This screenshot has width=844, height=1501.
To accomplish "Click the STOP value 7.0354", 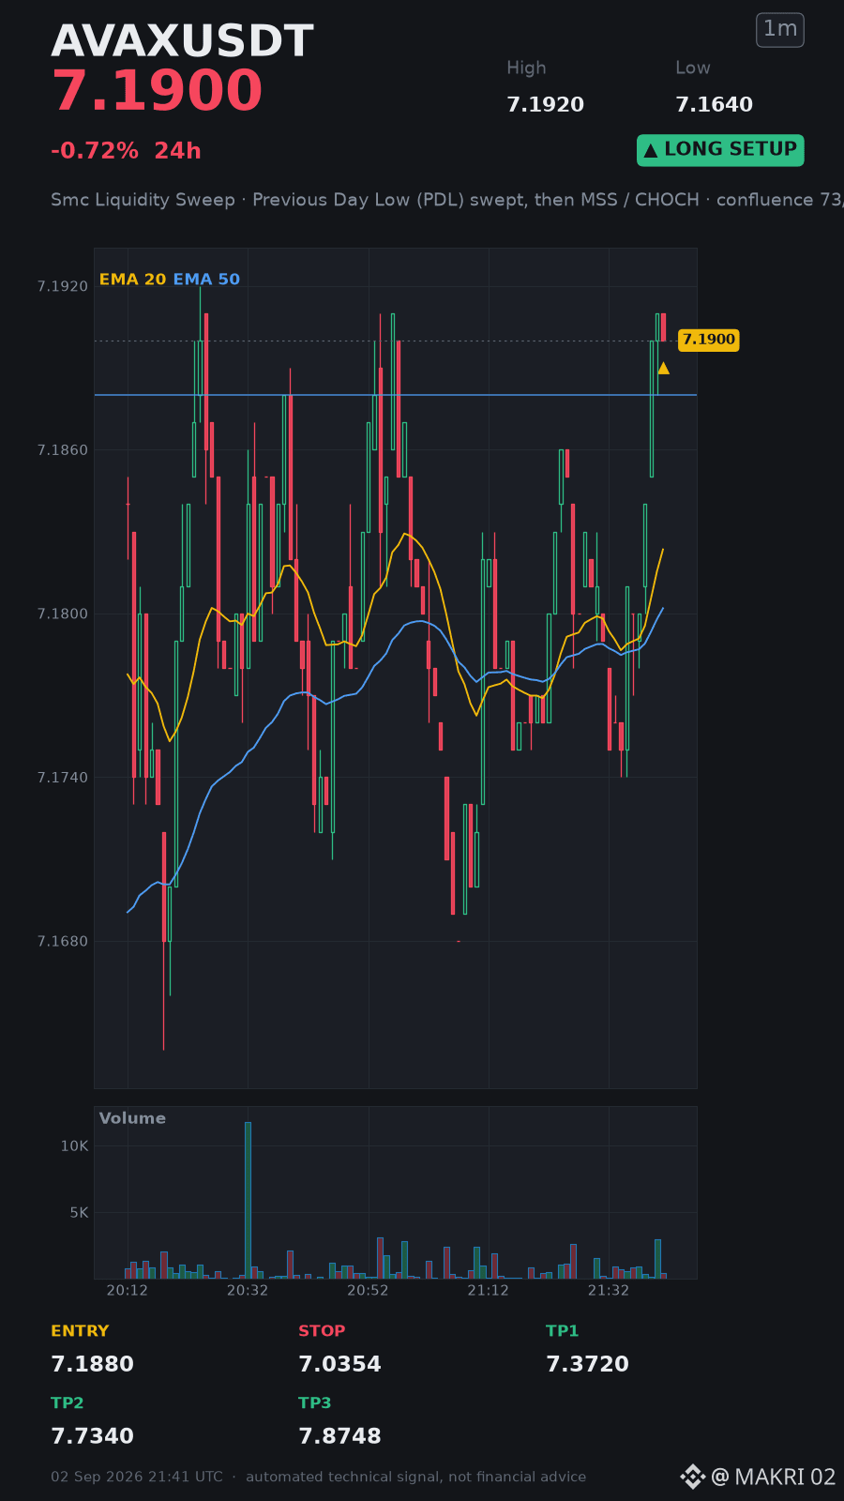I will pyautogui.click(x=339, y=1364).
